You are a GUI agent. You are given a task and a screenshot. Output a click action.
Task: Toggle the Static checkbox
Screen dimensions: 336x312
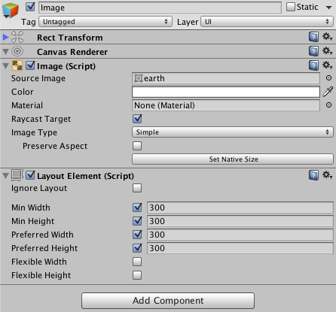click(291, 7)
